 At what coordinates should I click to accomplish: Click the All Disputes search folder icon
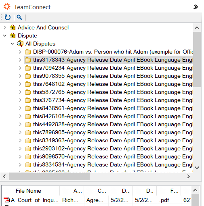click(x=20, y=44)
